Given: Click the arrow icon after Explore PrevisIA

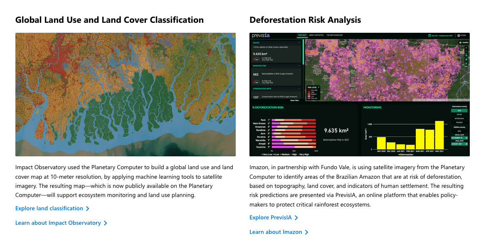Looking at the screenshot, I should pos(296,218).
